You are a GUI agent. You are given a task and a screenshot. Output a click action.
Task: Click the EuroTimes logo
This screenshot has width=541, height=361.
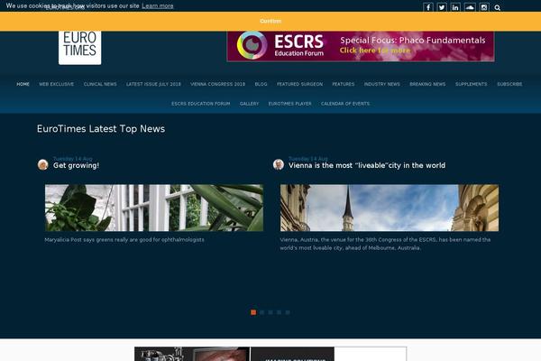pos(79,47)
